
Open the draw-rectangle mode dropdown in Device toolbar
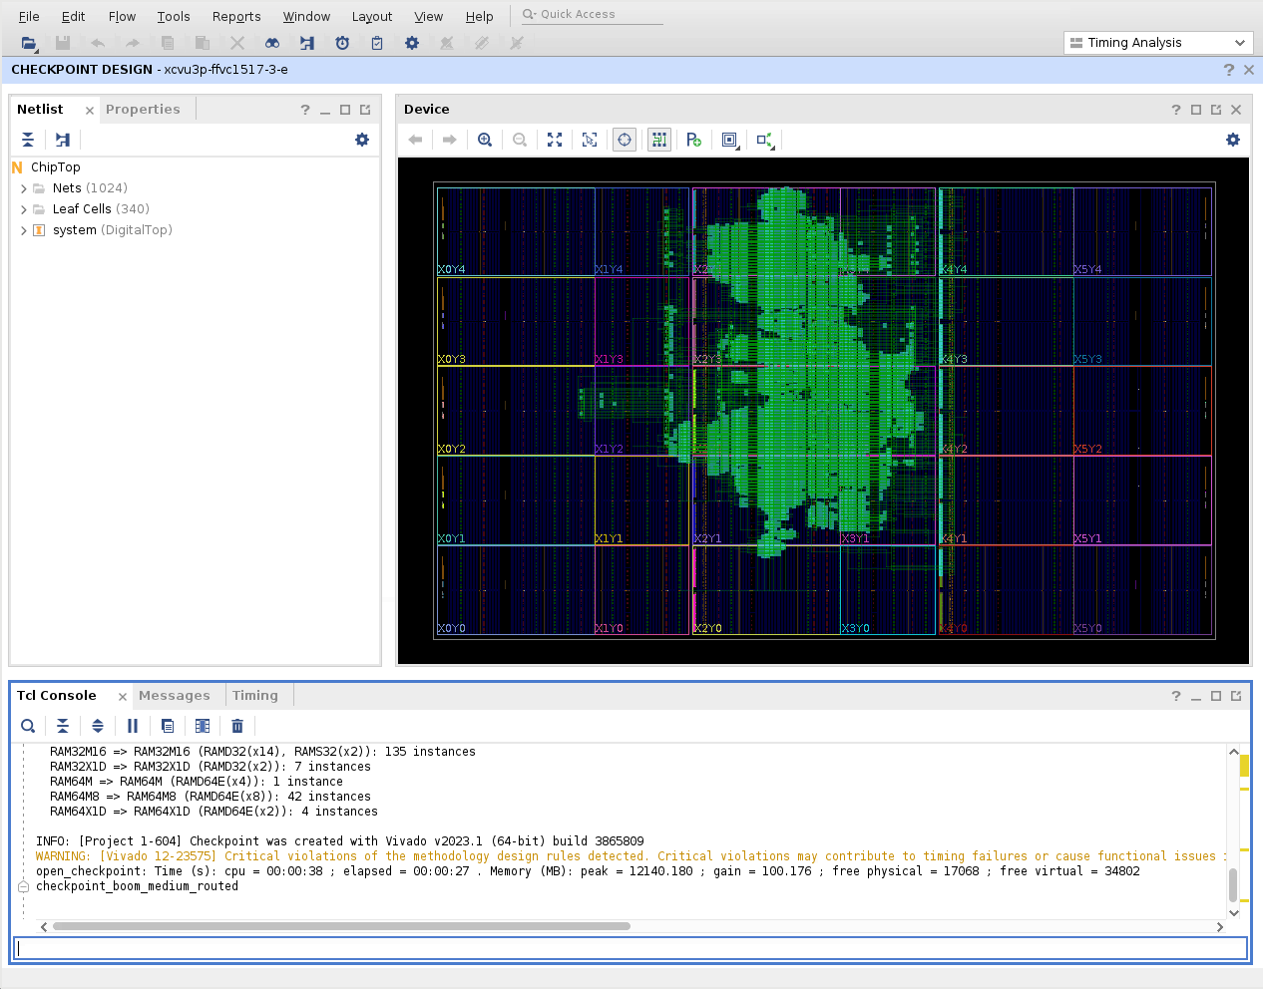click(x=731, y=141)
